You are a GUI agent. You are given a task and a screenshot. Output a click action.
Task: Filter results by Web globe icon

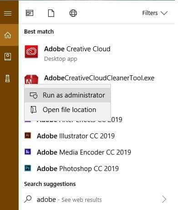pyautogui.click(x=73, y=13)
